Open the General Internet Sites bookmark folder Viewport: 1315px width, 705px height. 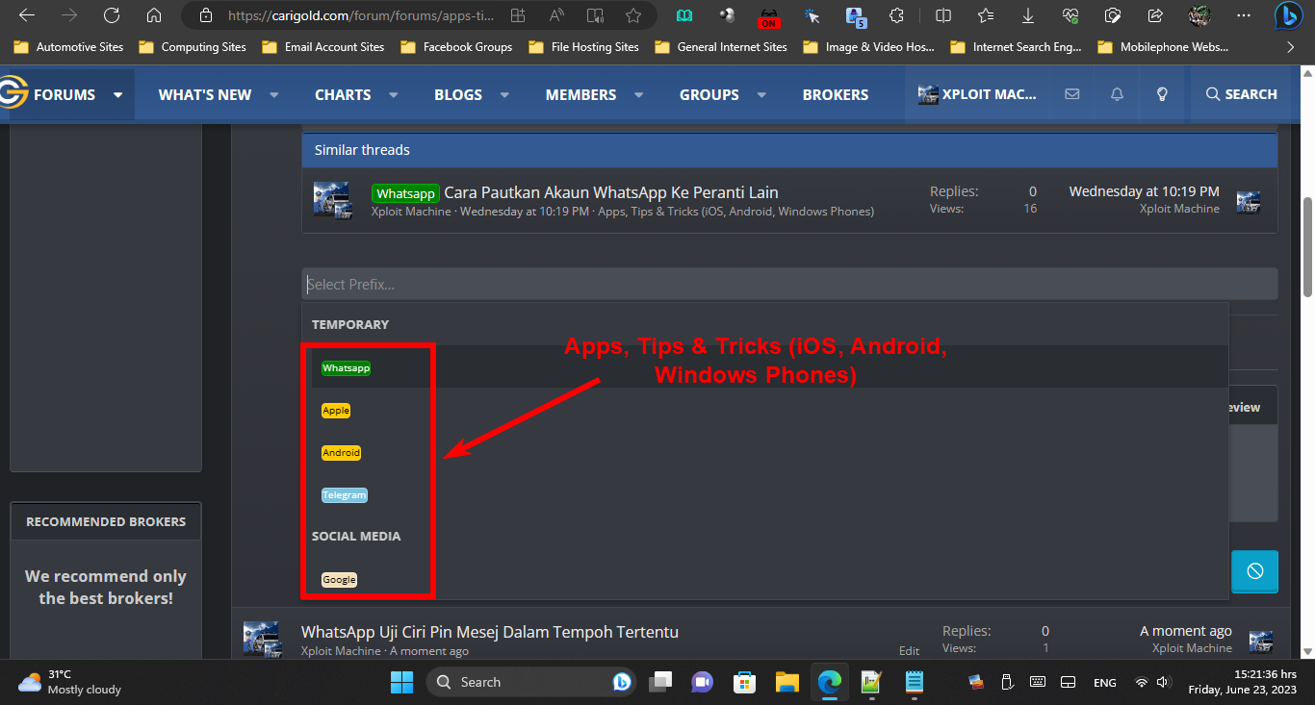point(721,46)
